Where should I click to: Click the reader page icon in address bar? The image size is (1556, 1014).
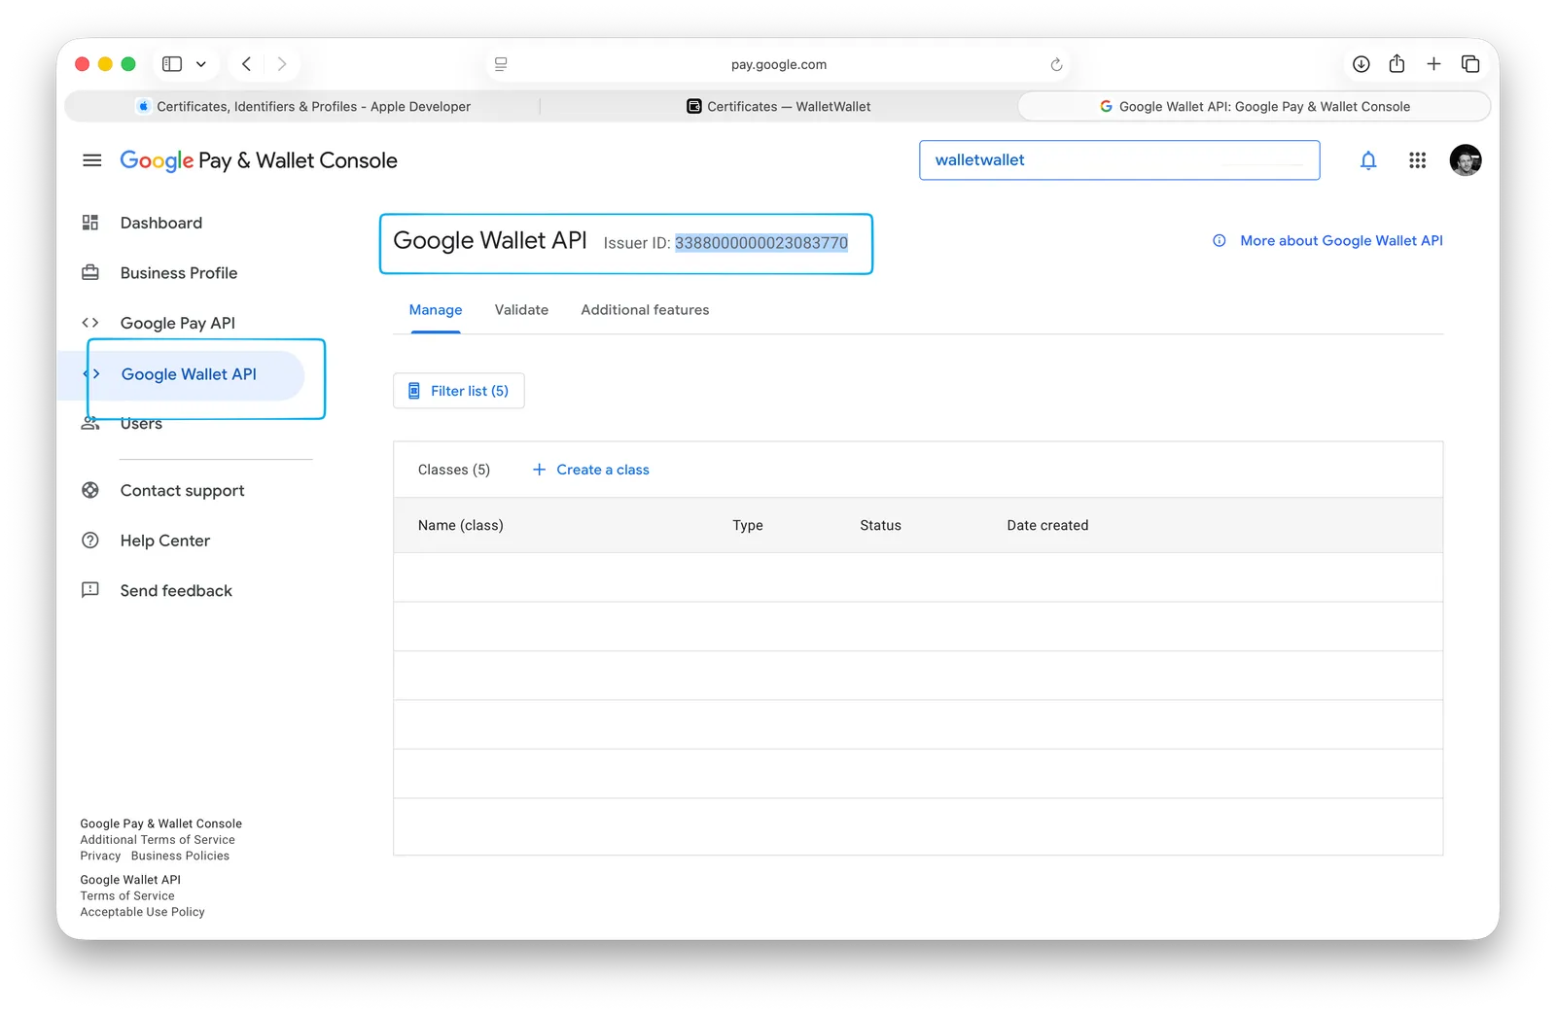[501, 64]
